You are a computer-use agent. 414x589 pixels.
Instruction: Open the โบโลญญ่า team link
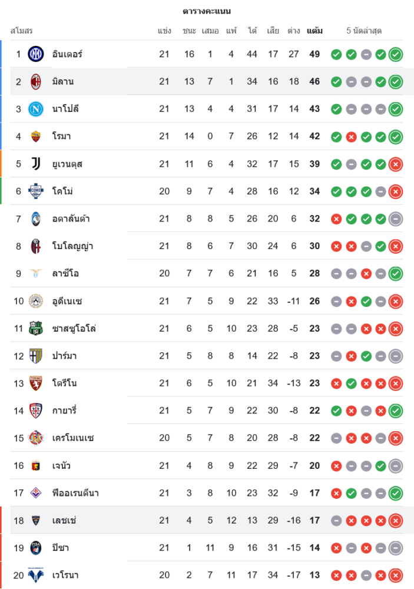72,246
